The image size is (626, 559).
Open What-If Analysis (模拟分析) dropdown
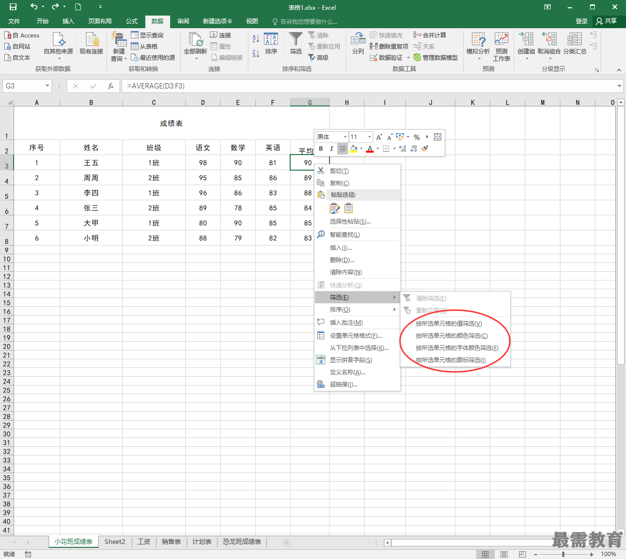click(478, 46)
